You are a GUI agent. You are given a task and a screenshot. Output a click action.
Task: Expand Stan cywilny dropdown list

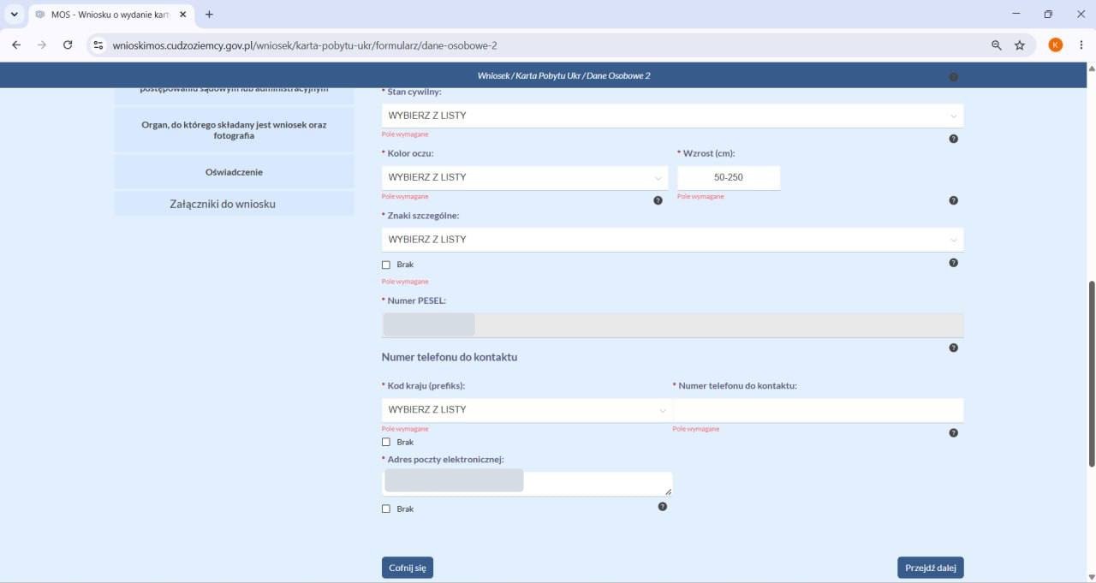click(672, 116)
